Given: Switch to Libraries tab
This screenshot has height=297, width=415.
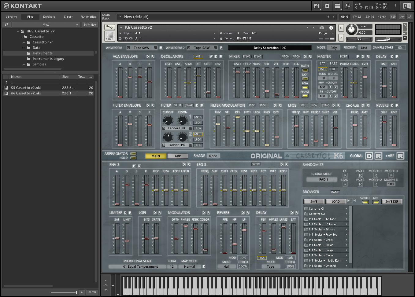Looking at the screenshot, I should pyautogui.click(x=11, y=16).
